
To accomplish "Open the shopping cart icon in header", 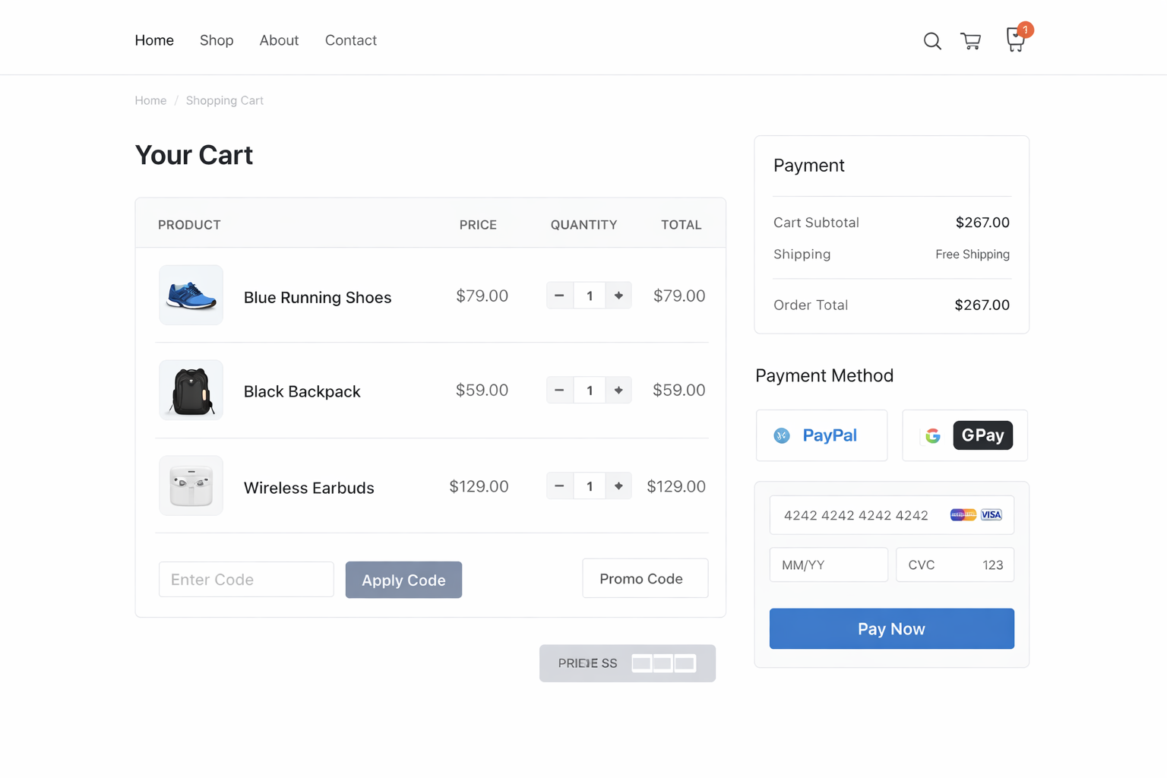I will pyautogui.click(x=970, y=41).
